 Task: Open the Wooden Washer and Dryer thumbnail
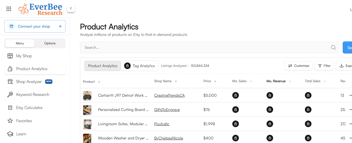point(87,138)
